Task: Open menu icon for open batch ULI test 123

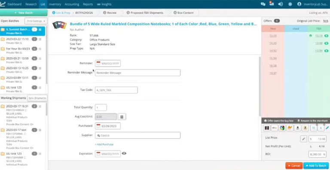Action: [40, 88]
